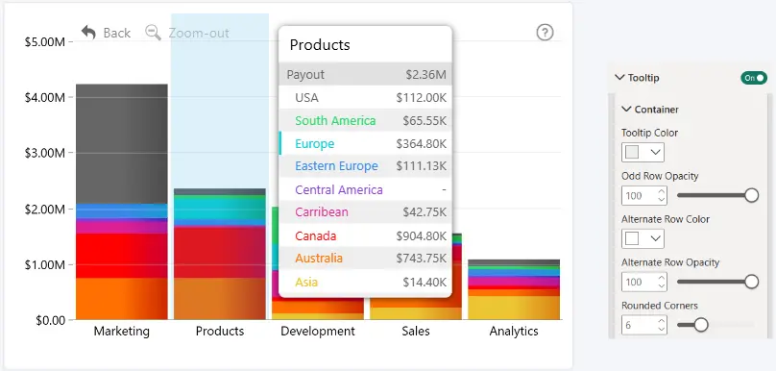Click the Zoom-out button label
This screenshot has width=776, height=371.
click(x=199, y=34)
